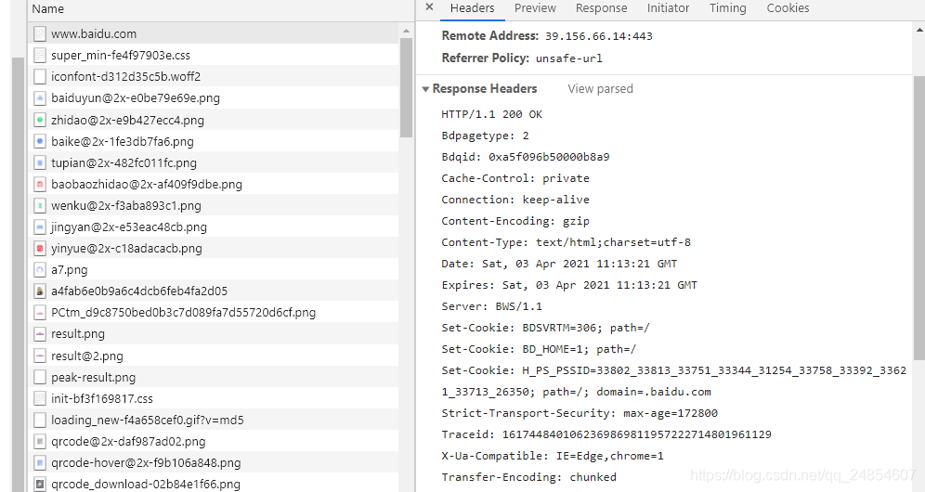
Task: Click the Traceid header line
Action: [606, 434]
